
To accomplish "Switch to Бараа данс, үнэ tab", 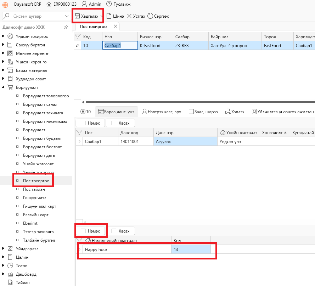I will point(116,112).
